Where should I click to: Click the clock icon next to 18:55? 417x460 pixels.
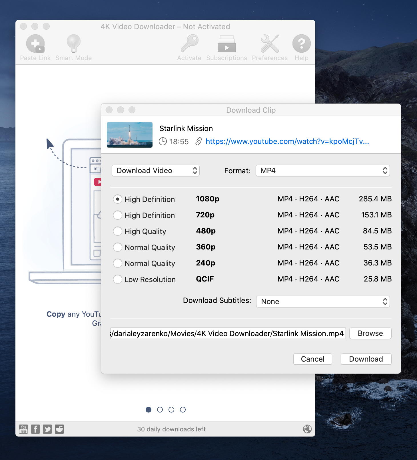[x=163, y=141]
